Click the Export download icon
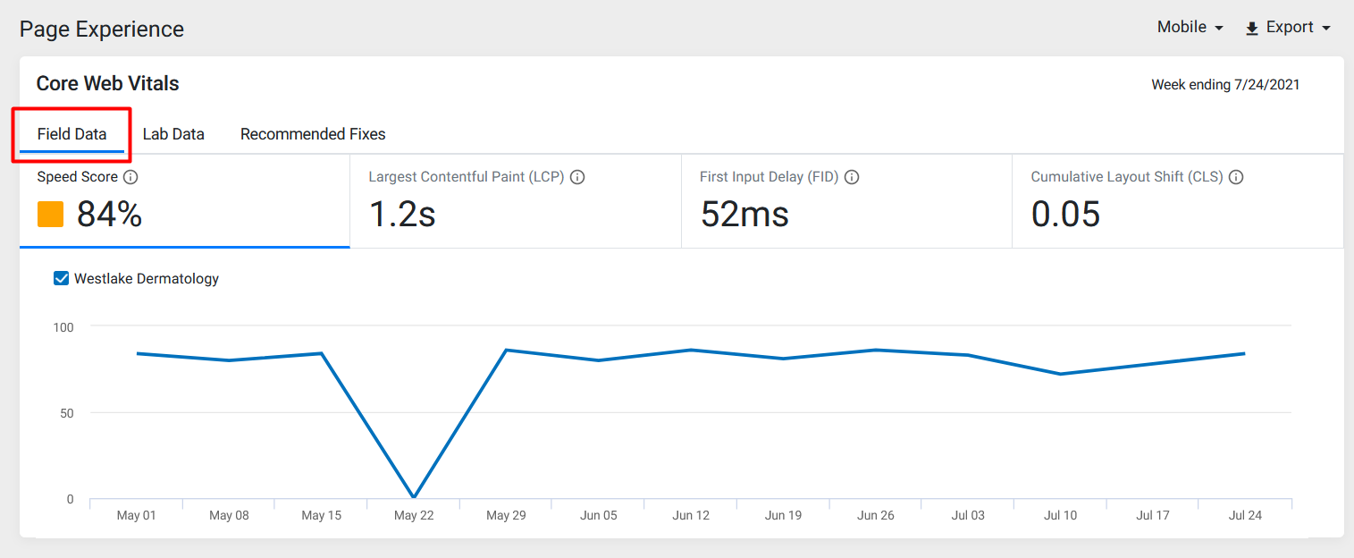The width and height of the screenshot is (1354, 558). coord(1252,29)
